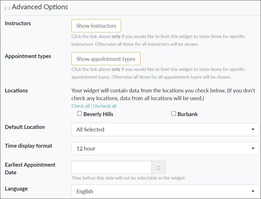Click the chevron on Time display format selector
Image resolution: width=261 pixels, height=199 pixels.
253,148
